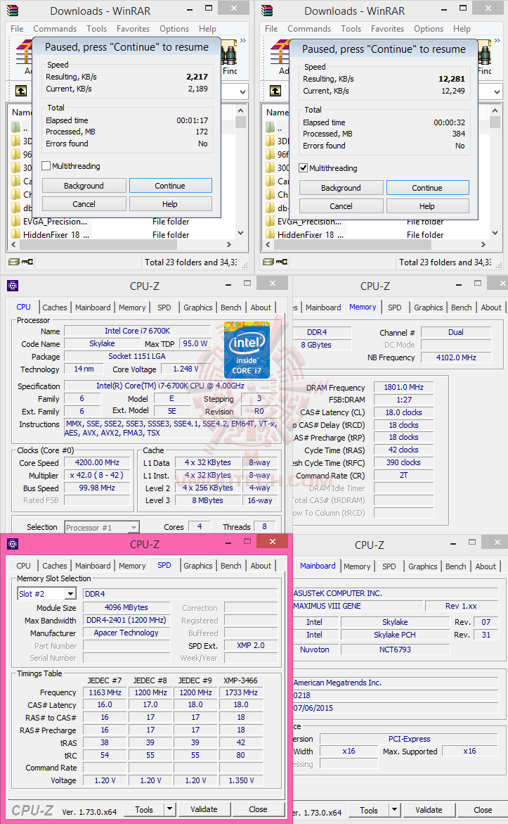This screenshot has height=824, width=508.
Task: Click the HiddenFixer 18 folder icon in the left WinRAR
Action: (15, 234)
